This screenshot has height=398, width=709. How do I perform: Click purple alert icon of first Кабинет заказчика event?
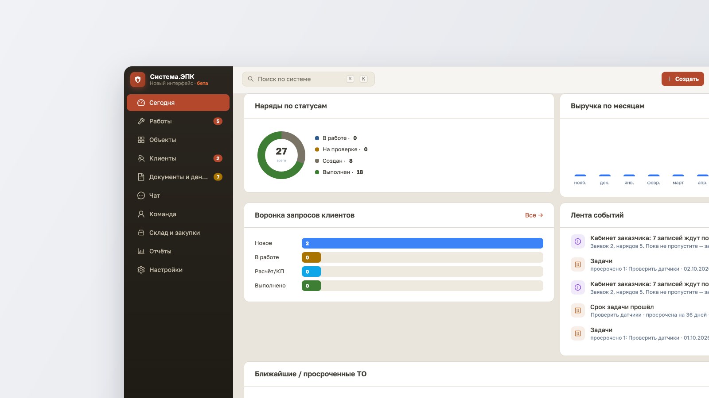578,241
